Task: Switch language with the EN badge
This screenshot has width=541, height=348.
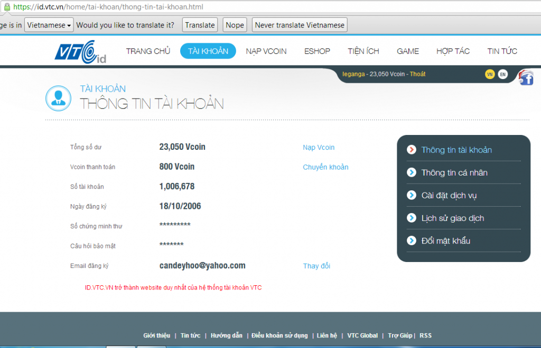Action: tap(503, 74)
